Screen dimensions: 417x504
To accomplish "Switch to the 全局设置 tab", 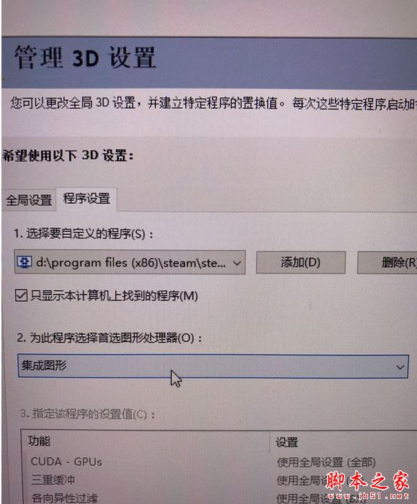I will click(29, 200).
